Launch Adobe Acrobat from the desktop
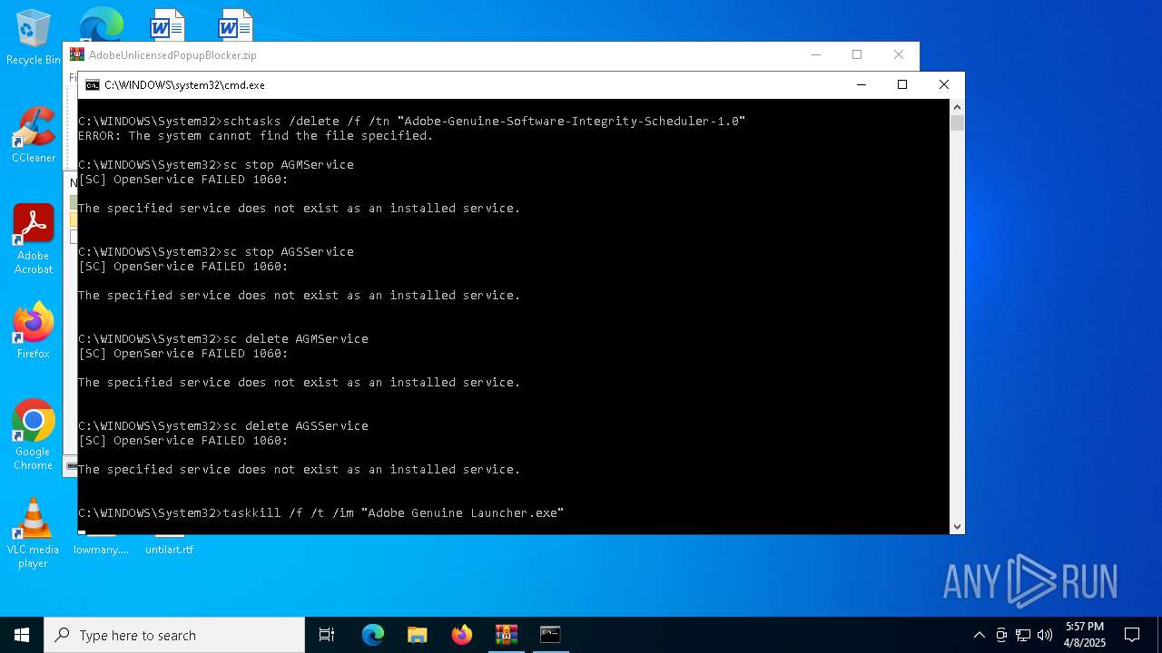Image resolution: width=1162 pixels, height=653 pixels. 34,239
